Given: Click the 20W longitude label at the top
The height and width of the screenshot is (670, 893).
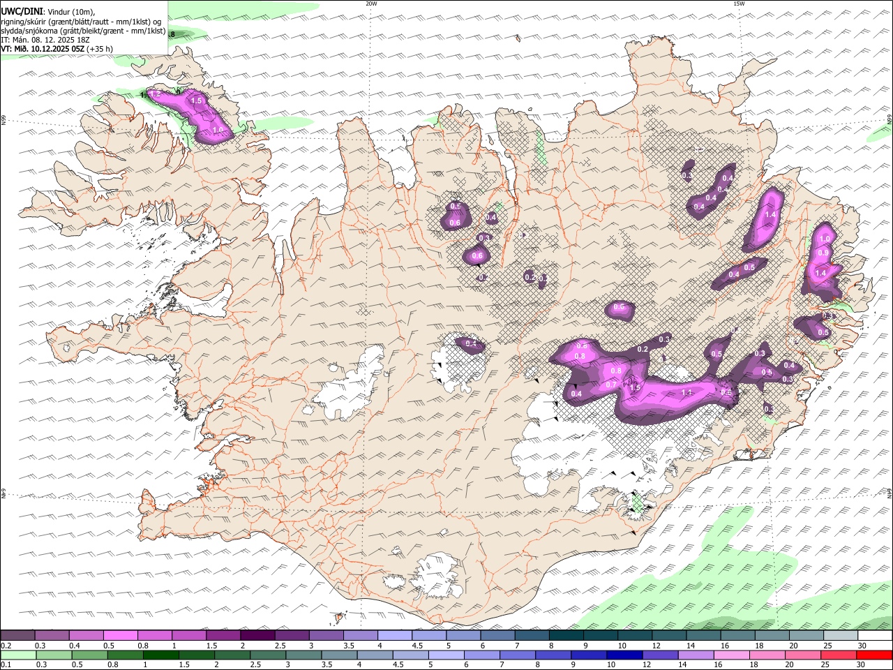Looking at the screenshot, I should (x=371, y=3).
